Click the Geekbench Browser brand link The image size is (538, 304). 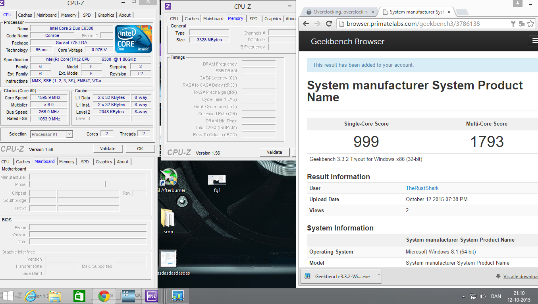pos(347,41)
